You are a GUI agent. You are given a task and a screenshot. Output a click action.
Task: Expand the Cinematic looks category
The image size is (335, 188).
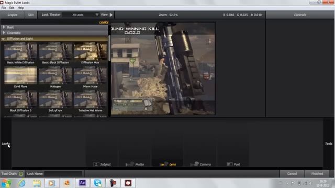click(x=54, y=33)
